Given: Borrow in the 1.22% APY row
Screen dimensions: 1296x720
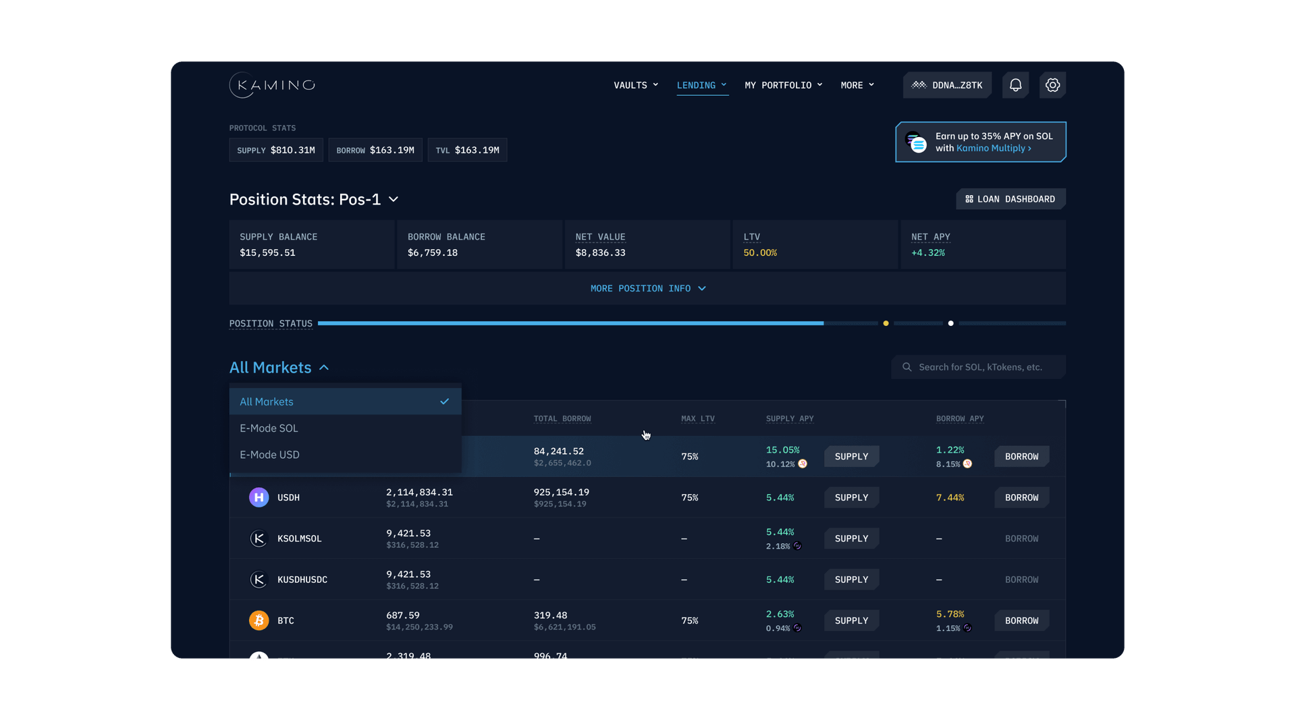Looking at the screenshot, I should (1021, 457).
